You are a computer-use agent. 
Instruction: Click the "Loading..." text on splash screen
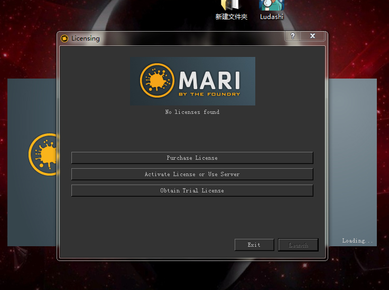tap(357, 241)
